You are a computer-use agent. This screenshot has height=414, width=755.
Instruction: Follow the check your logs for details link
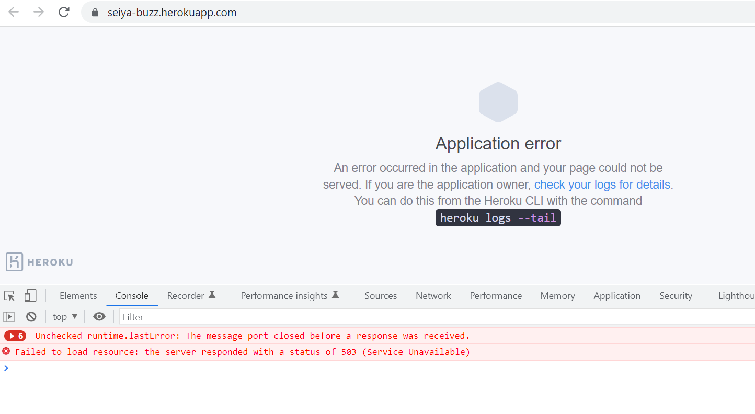click(602, 185)
